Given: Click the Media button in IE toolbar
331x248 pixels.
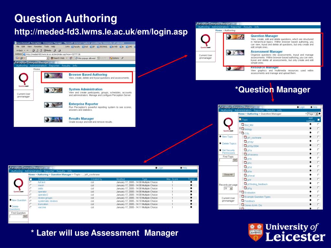Looking at the screenshot, I should pyautogui.click(x=48, y=50).
